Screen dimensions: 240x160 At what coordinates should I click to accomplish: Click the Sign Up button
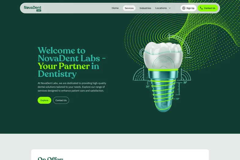[189, 8]
